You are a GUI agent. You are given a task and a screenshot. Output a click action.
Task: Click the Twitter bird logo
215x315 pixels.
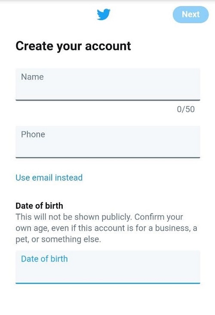[x=104, y=14]
